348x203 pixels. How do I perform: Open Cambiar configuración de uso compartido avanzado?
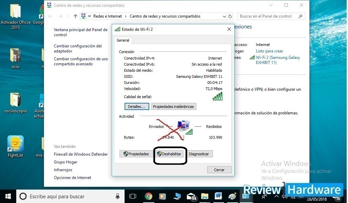pos(81,61)
